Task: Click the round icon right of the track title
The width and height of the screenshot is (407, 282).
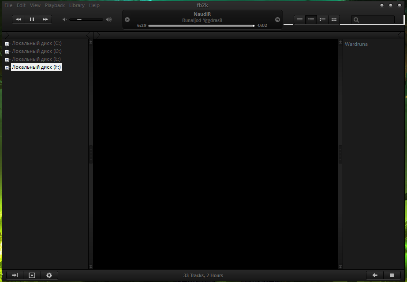Action: point(277,19)
